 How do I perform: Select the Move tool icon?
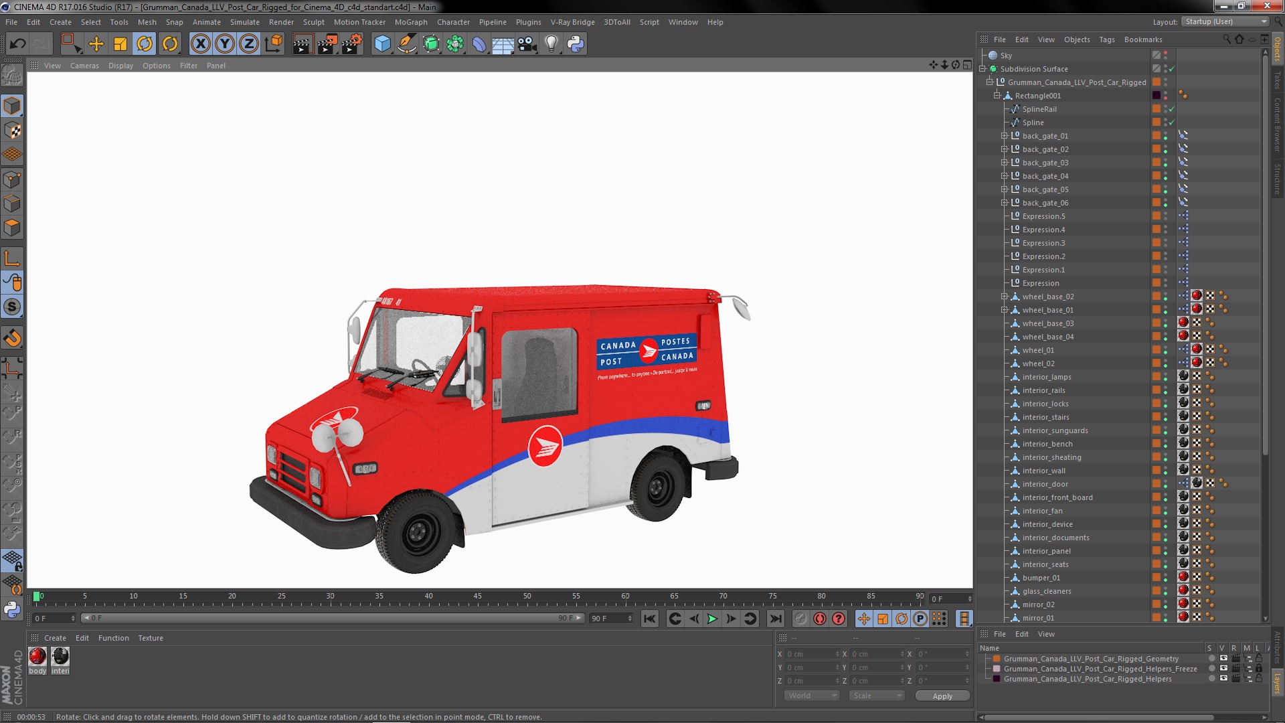pyautogui.click(x=96, y=44)
